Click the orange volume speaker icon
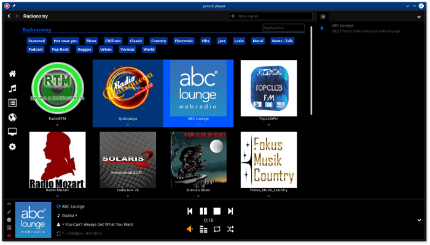This screenshot has height=245, width=430. tap(190, 229)
